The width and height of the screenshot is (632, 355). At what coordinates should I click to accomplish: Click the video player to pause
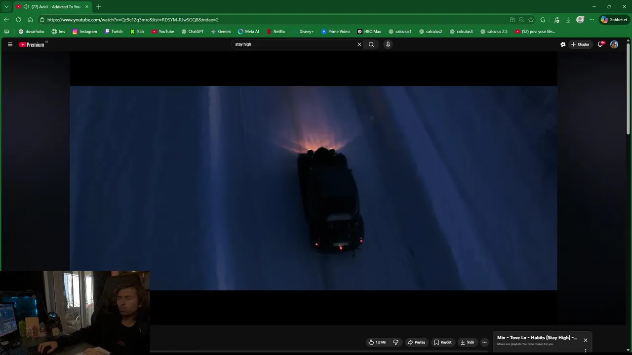(314, 188)
